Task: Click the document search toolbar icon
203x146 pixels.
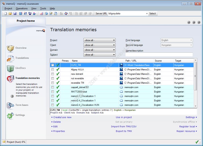Action: point(56,13)
